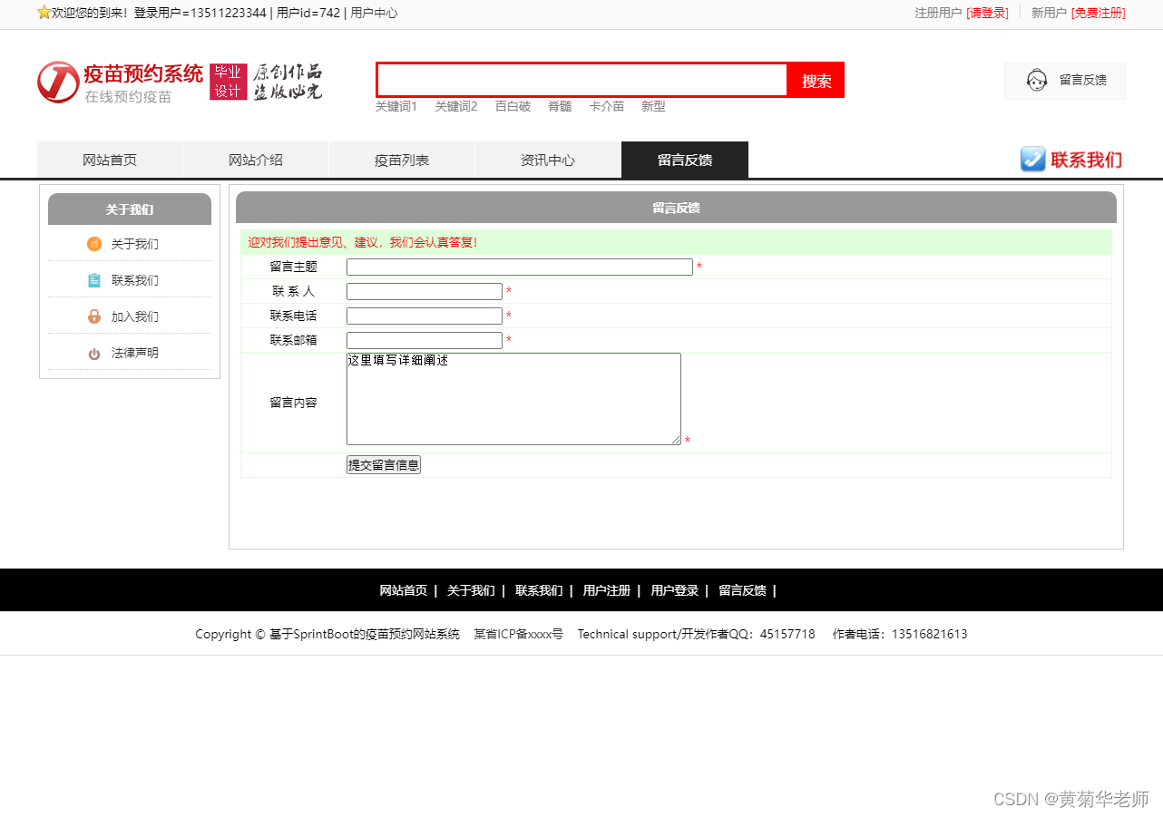
Task: Click search keyword 百白破
Action: pos(513,106)
